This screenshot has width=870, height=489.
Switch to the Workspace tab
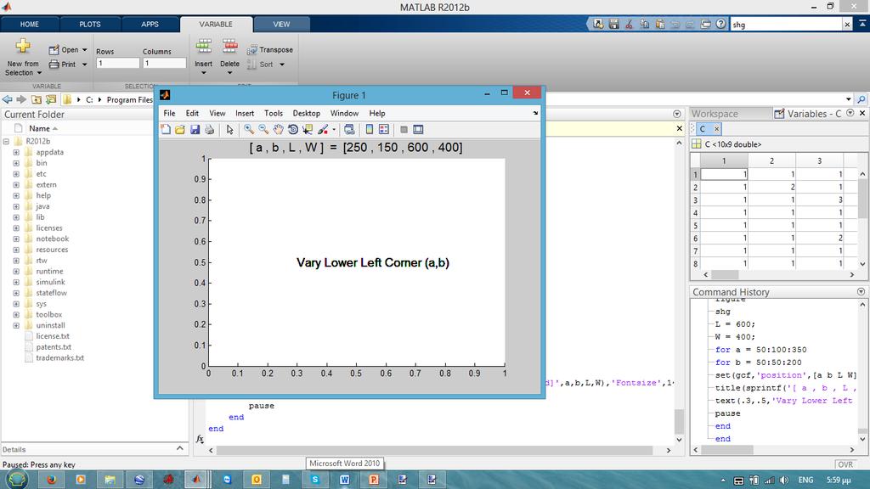coord(715,114)
